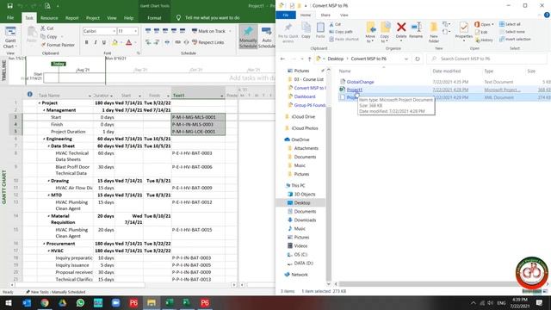Open Downloads in Explorer navigation pane
The image size is (551, 310).
point(305,220)
